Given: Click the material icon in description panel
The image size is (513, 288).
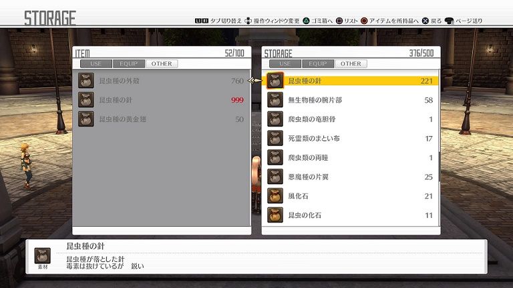Looking at the screenshot, I should tap(43, 256).
